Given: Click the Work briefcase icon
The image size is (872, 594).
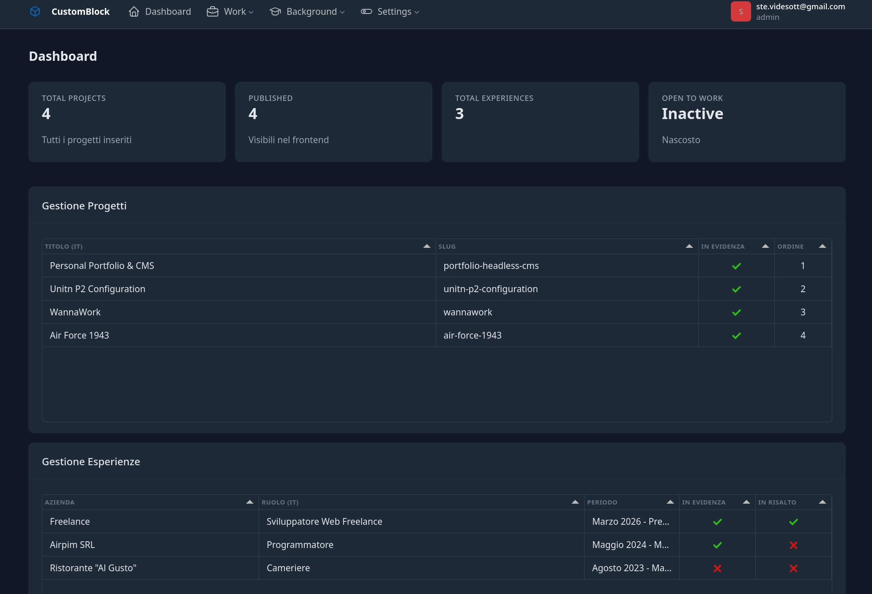Looking at the screenshot, I should (213, 11).
